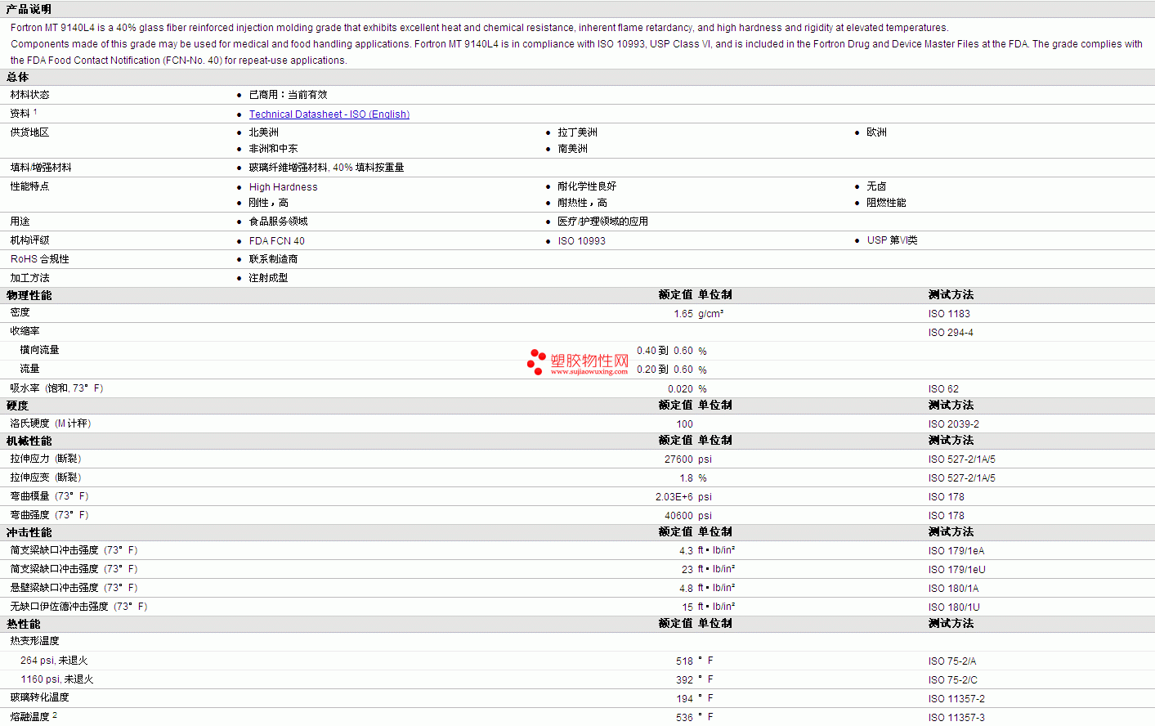Image resolution: width=1155 pixels, height=726 pixels.
Task: Click the ISO 1183 test method
Action: pos(949,314)
